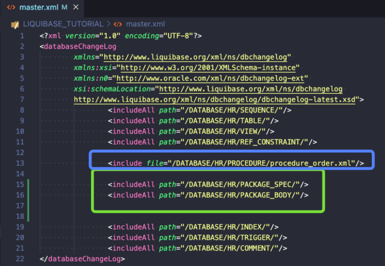This screenshot has height=266, width=385.
Task: Open the LIQUIBASE_TUTORIAL breadcrumb folder
Action: tap(63, 24)
